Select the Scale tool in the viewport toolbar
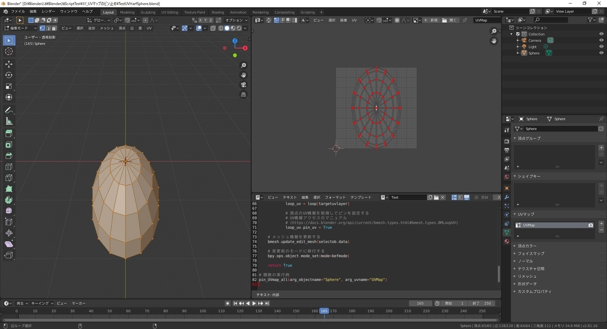The width and height of the screenshot is (607, 329). point(9,86)
